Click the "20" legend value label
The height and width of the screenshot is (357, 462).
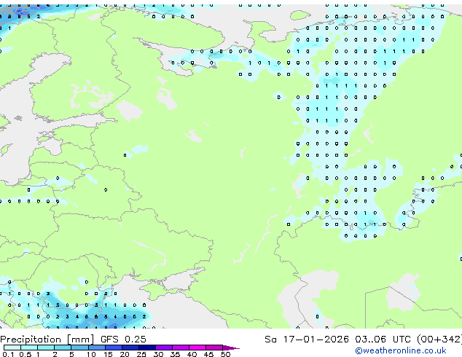point(125,354)
